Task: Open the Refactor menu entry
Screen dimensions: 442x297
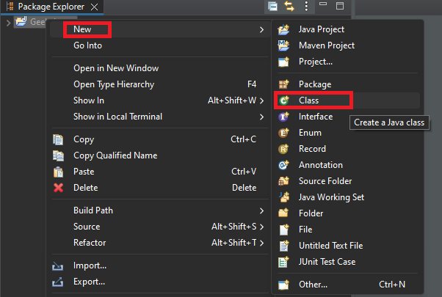Action: click(159, 243)
